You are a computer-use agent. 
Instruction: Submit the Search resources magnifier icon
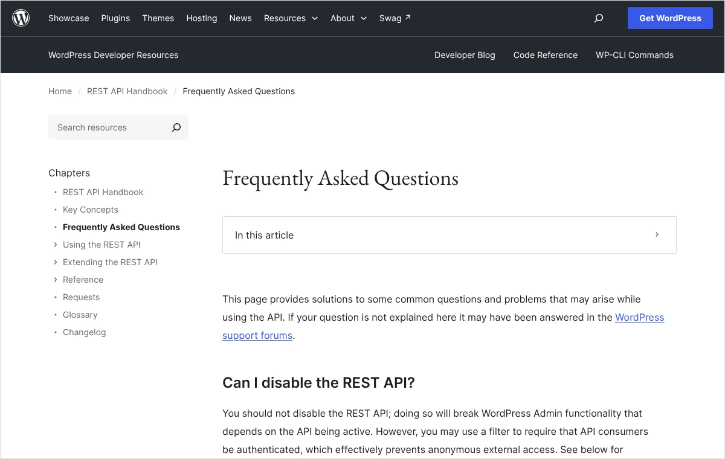point(176,127)
